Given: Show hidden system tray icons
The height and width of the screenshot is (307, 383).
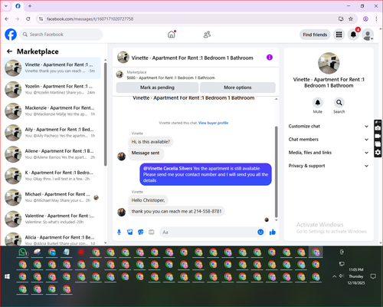Looking at the screenshot, I should (x=334, y=276).
